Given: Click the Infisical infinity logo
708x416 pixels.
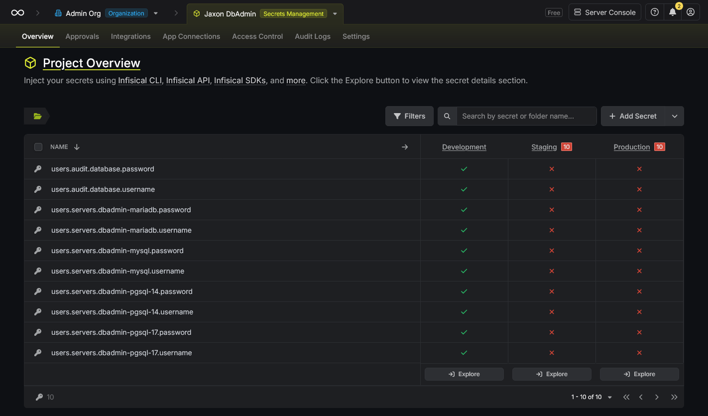Looking at the screenshot, I should click(x=17, y=13).
